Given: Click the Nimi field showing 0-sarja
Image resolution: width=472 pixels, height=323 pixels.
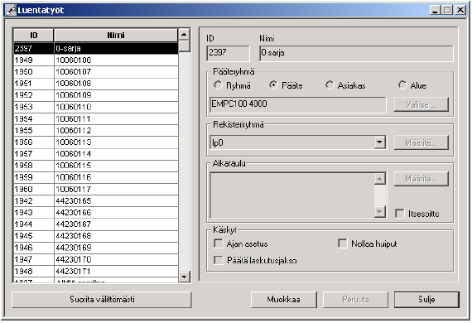Looking at the screenshot, I should point(356,53).
